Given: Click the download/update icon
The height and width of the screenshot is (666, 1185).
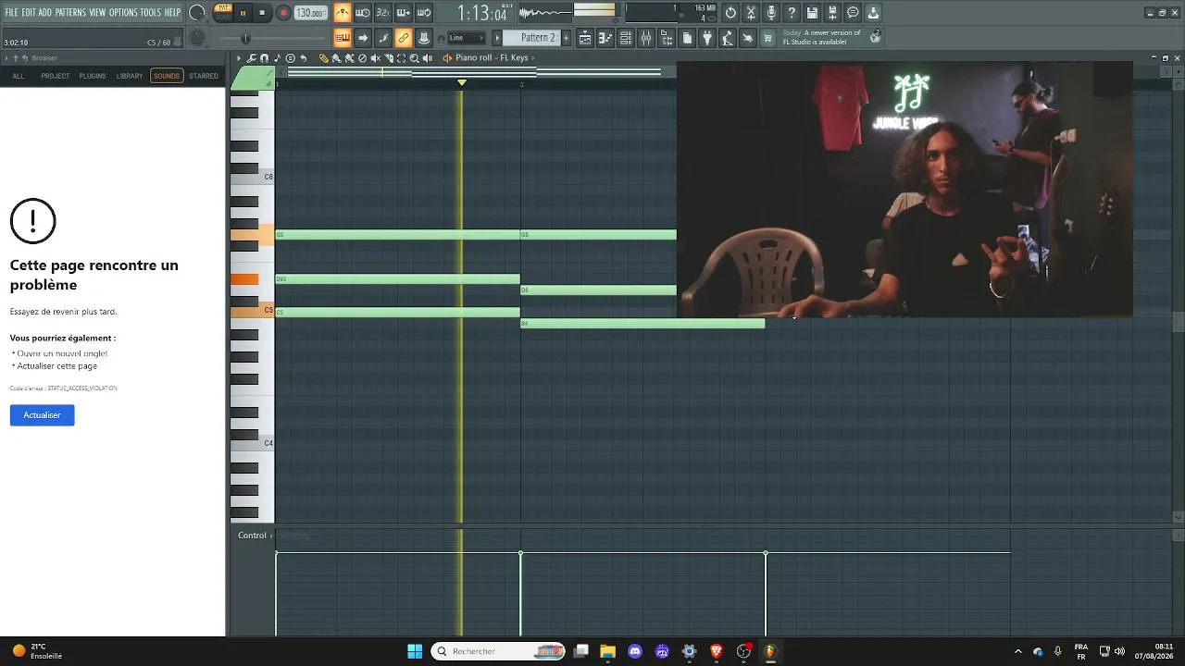Looking at the screenshot, I should coord(873,13).
